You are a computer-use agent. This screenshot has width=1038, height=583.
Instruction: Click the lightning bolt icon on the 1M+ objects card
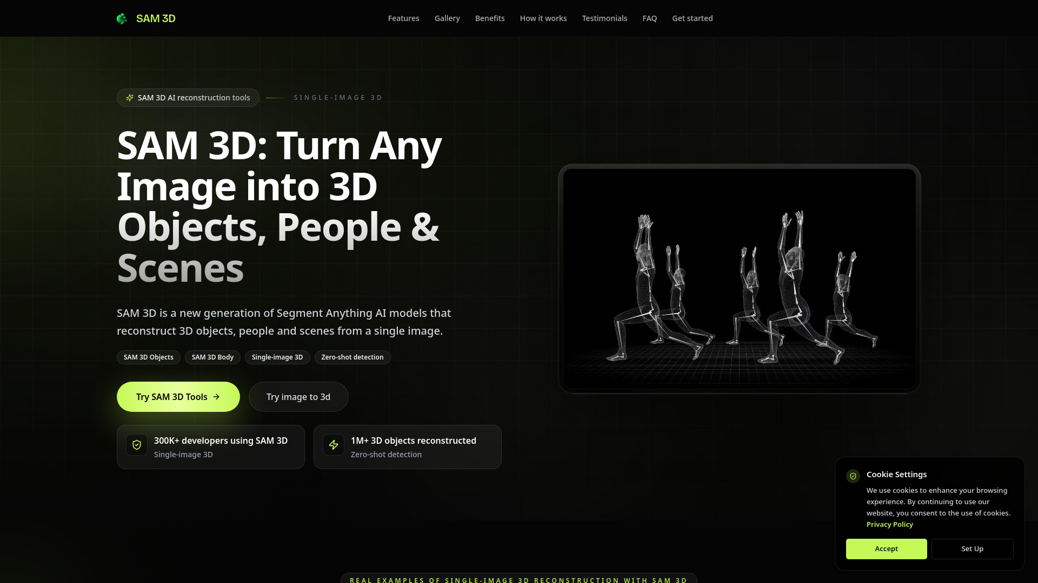click(334, 445)
